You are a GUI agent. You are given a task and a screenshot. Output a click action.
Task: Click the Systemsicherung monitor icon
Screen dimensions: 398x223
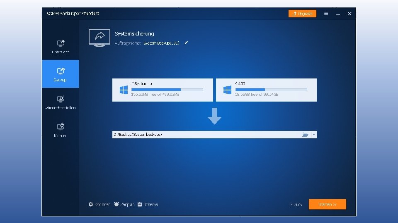(x=99, y=38)
